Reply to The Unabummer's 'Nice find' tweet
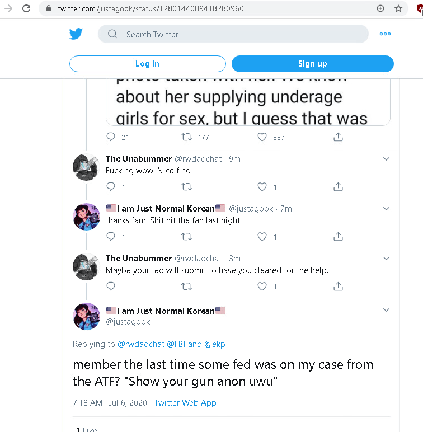Screen dimensions: 423x432 [x=111, y=187]
